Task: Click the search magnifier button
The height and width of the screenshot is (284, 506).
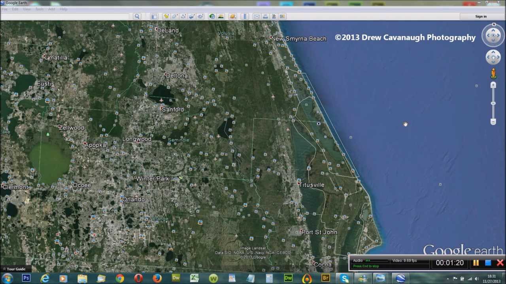Action: (x=137, y=16)
